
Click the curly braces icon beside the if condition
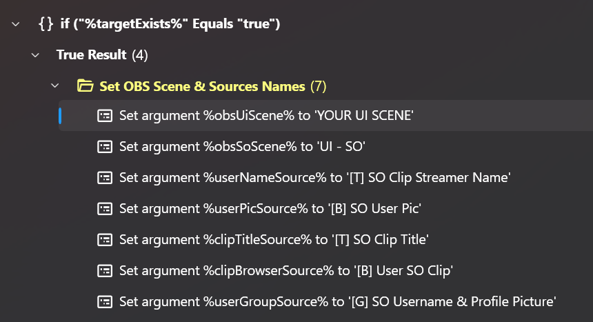pyautogui.click(x=46, y=24)
